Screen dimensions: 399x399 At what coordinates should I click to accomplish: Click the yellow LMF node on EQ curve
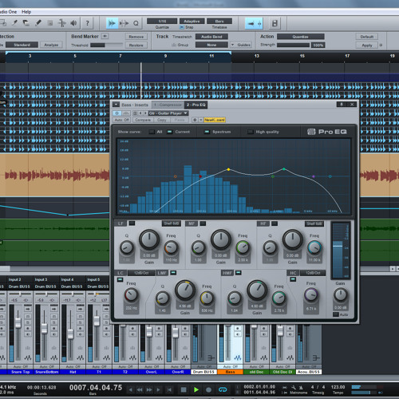pyautogui.click(x=228, y=169)
